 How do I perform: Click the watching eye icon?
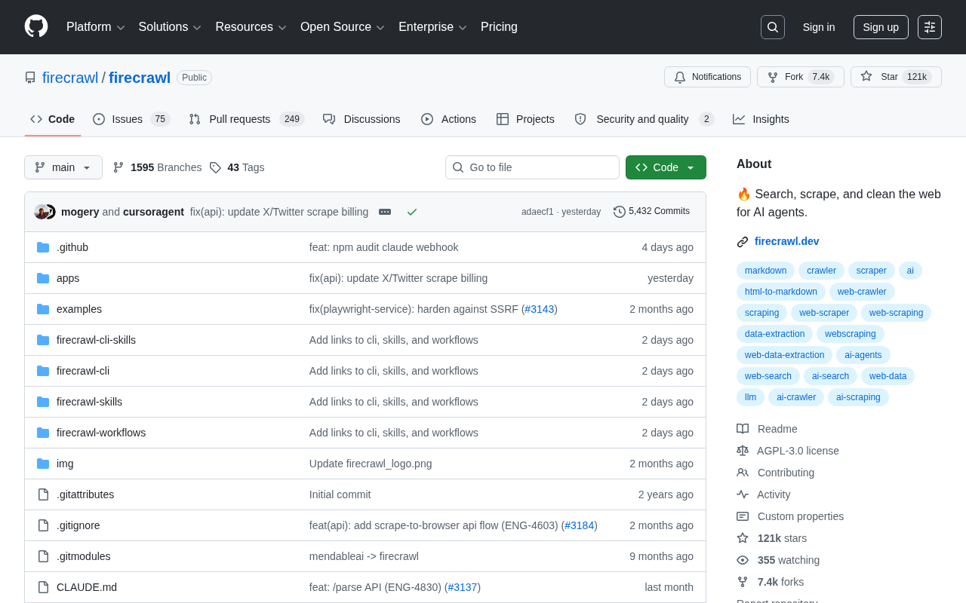743,560
